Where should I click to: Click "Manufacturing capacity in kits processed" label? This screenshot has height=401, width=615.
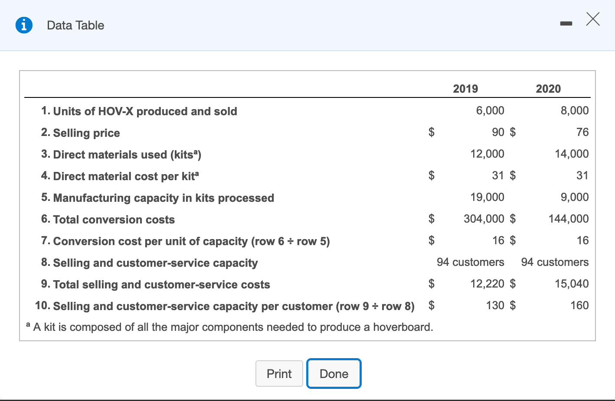coord(164,198)
